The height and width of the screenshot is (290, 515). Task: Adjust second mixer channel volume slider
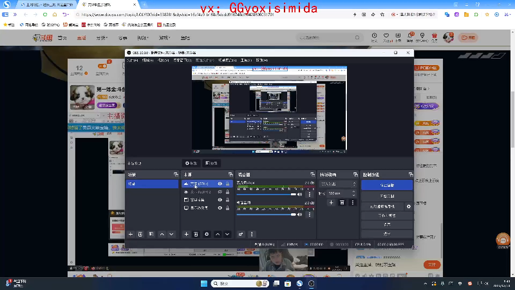pos(266,215)
